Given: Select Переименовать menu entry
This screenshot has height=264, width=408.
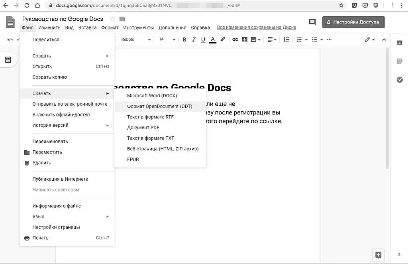Looking at the screenshot, I should tap(67, 142).
